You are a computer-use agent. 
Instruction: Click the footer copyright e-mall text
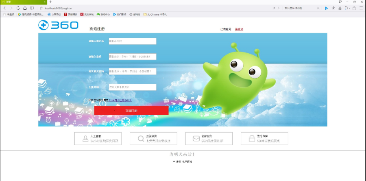(x=183, y=161)
